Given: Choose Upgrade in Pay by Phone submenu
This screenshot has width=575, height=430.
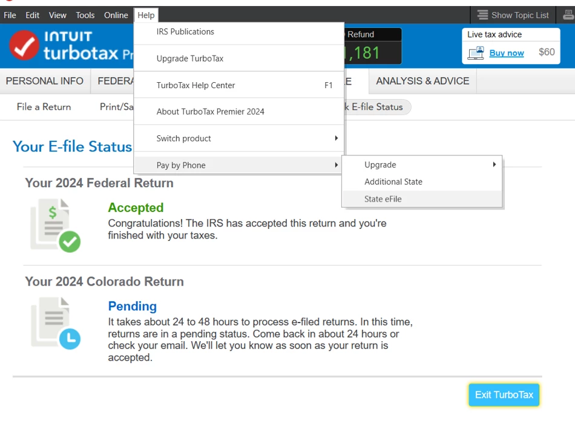Looking at the screenshot, I should coord(422,165).
